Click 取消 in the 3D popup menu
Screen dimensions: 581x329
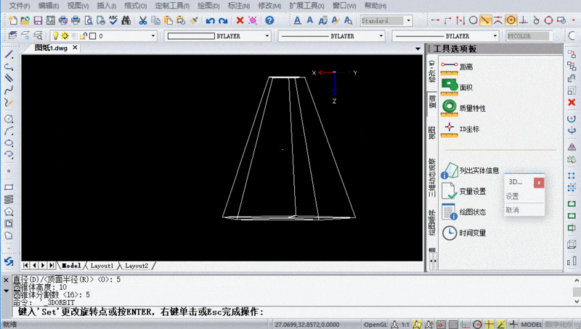(x=512, y=209)
